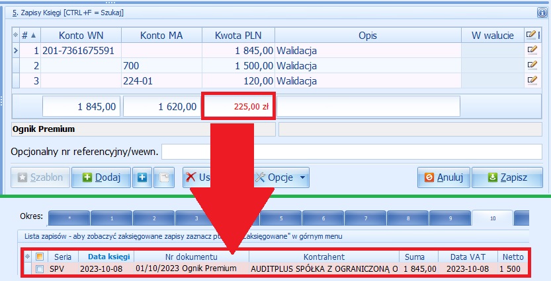
Task: Click the copy document icon button
Action: [x=164, y=177]
